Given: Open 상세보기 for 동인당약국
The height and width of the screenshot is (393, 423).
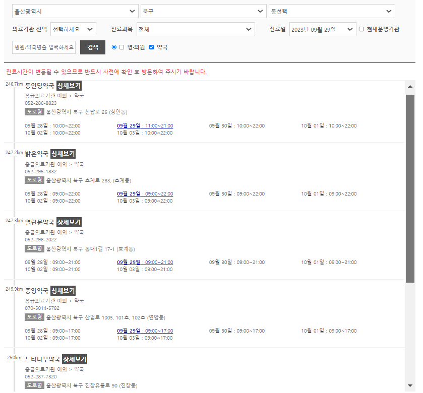Looking at the screenshot, I should coord(69,86).
